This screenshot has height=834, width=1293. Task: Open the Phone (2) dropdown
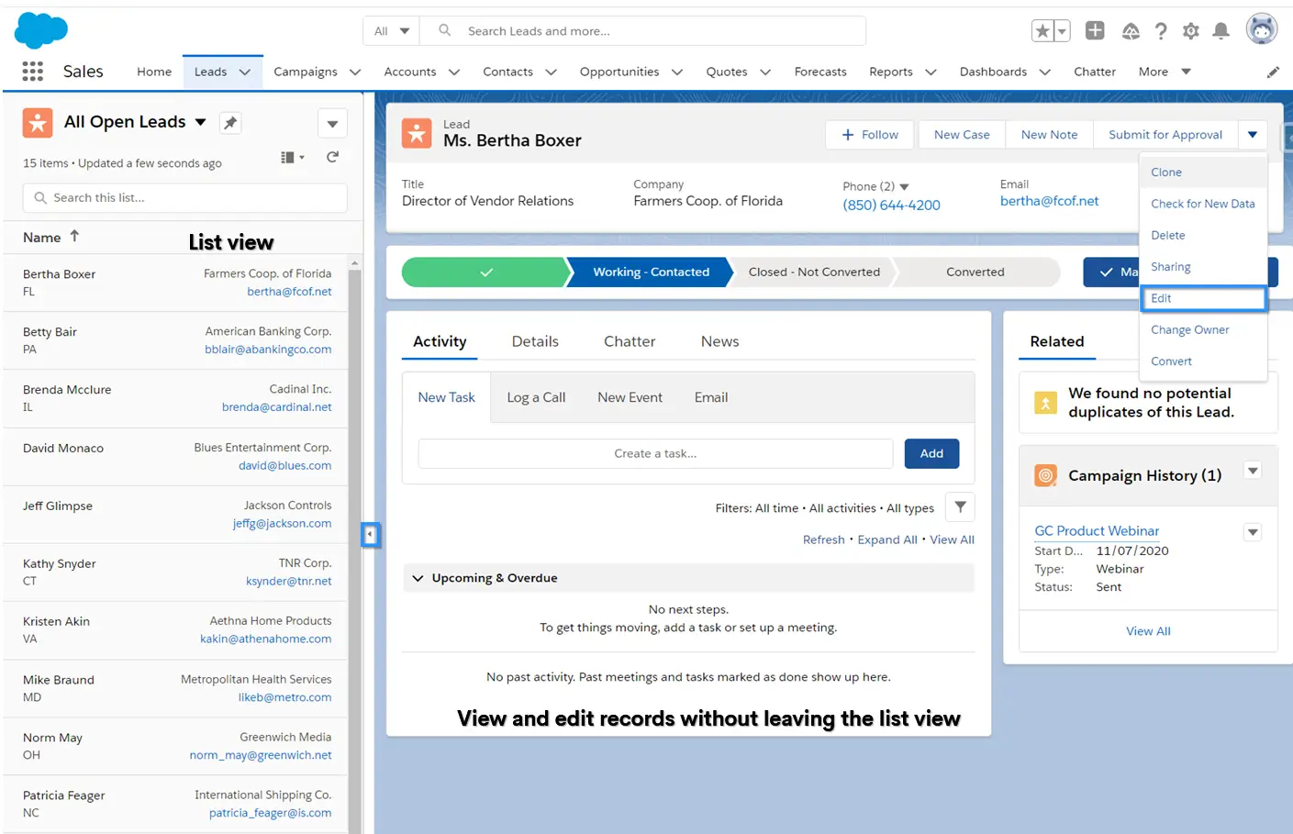[x=904, y=186]
